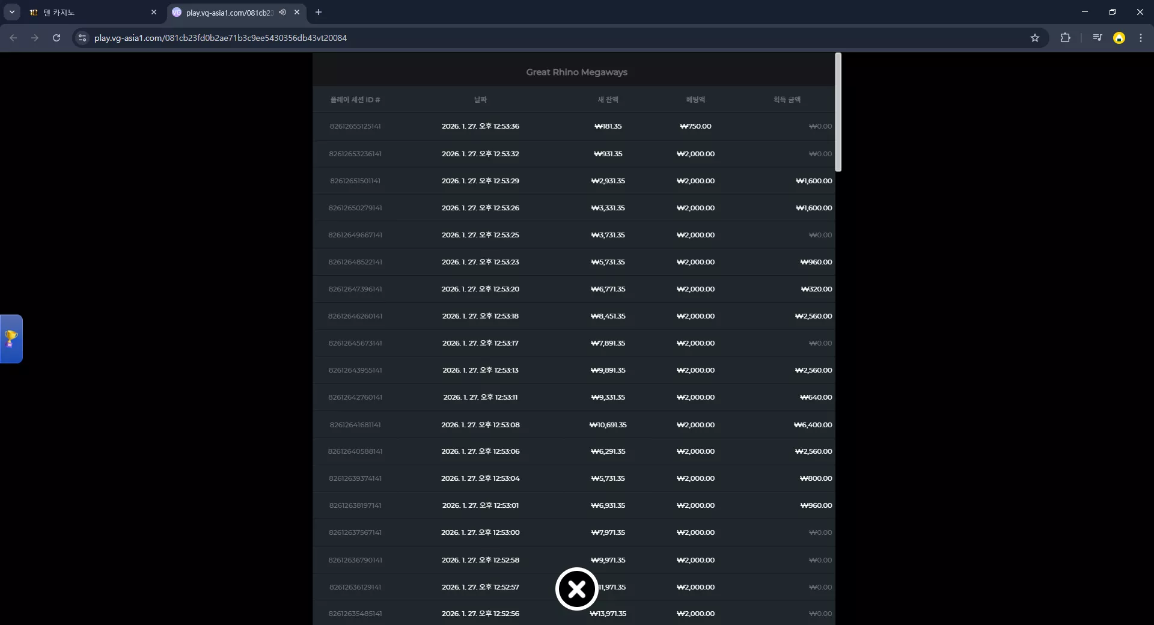Open session ID 82612642760141

pos(355,397)
